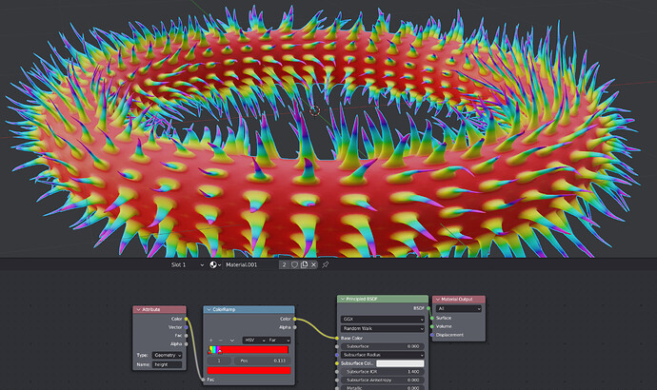Collapse the Attribute node
Image resolution: width=657 pixels, height=390 pixels.
(138, 310)
